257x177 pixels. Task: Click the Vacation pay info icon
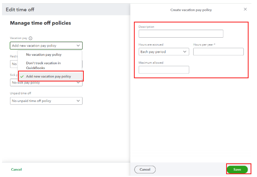click(x=31, y=38)
